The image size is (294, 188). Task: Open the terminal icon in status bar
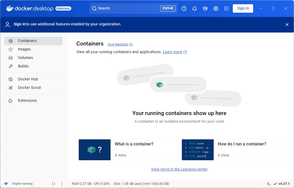point(269,184)
